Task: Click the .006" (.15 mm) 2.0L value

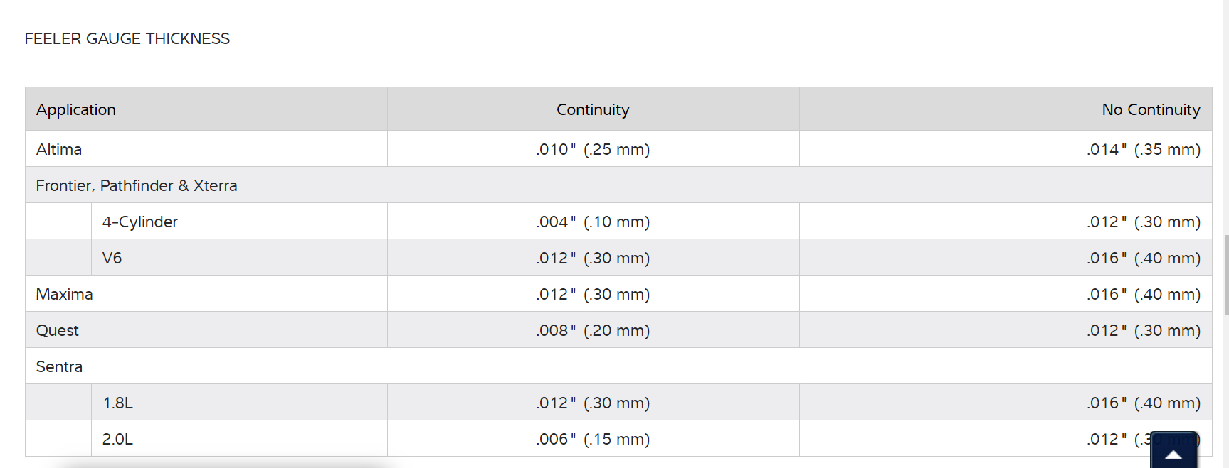Action: (x=593, y=440)
